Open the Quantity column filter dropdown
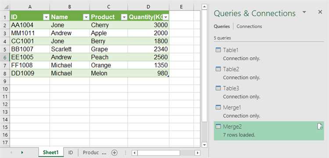Screen dimensions: 329x158 pos(166,17)
